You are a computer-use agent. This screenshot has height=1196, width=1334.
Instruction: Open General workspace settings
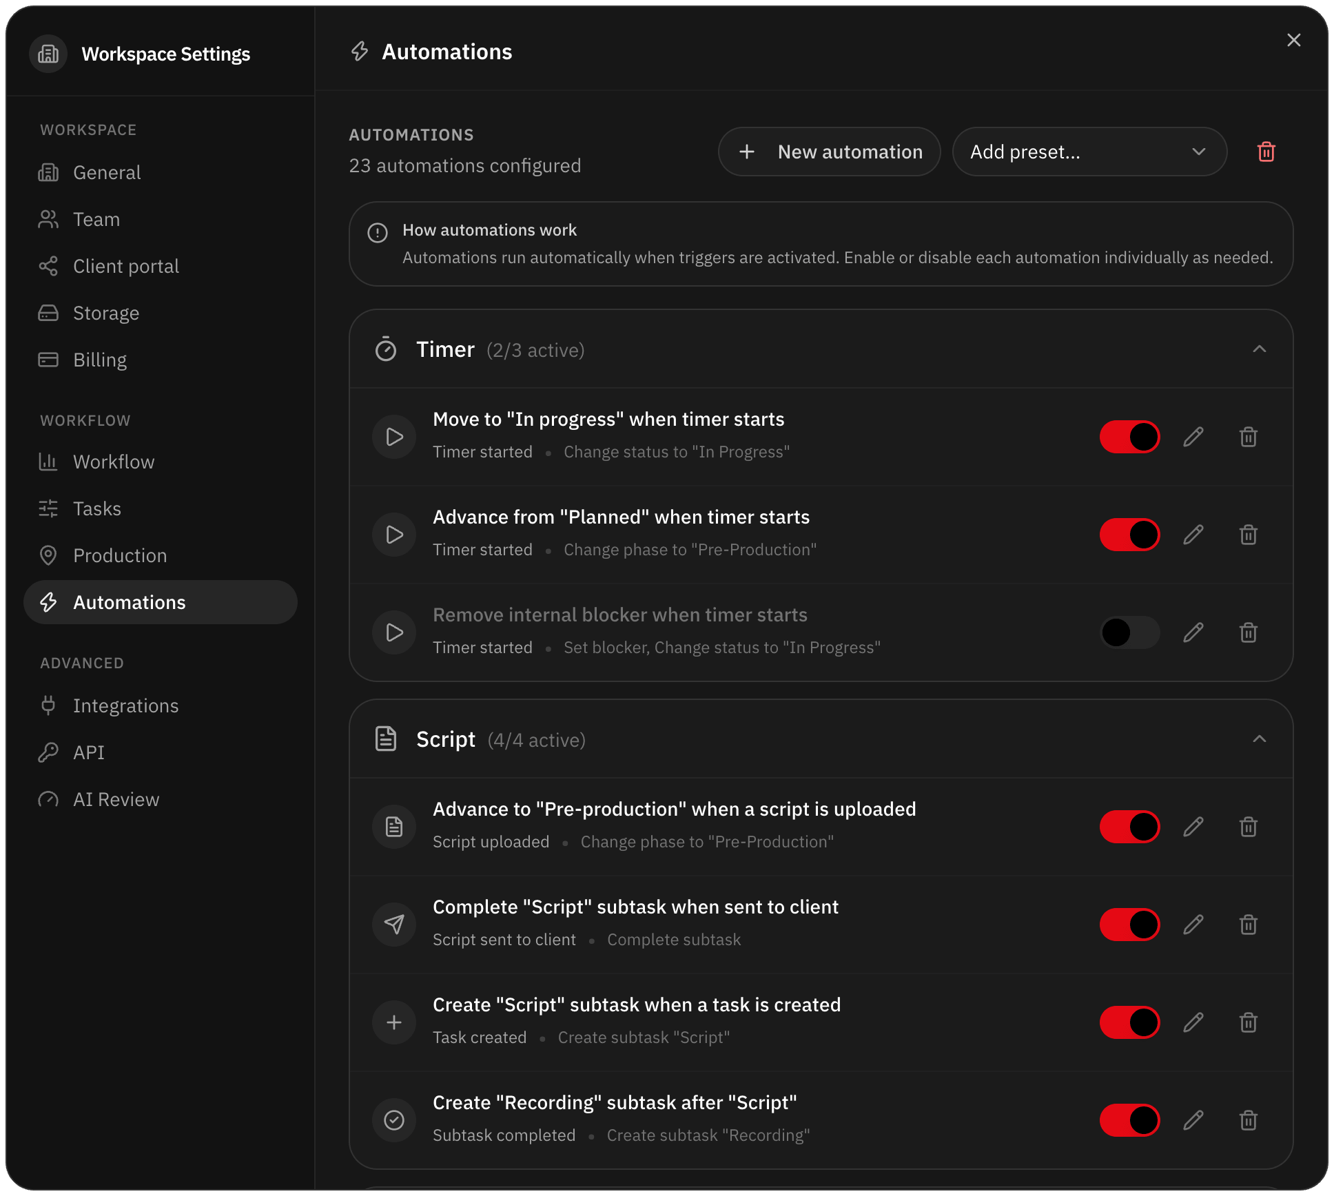[x=161, y=172]
